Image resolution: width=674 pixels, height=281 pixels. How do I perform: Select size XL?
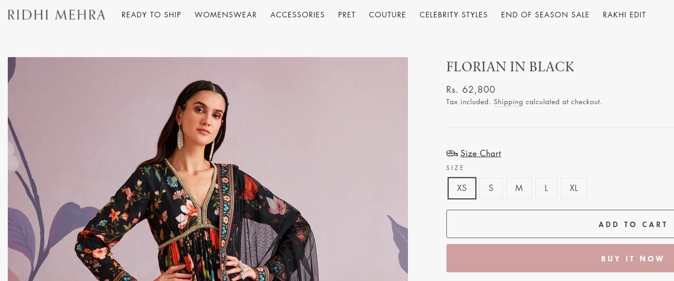[x=574, y=188]
